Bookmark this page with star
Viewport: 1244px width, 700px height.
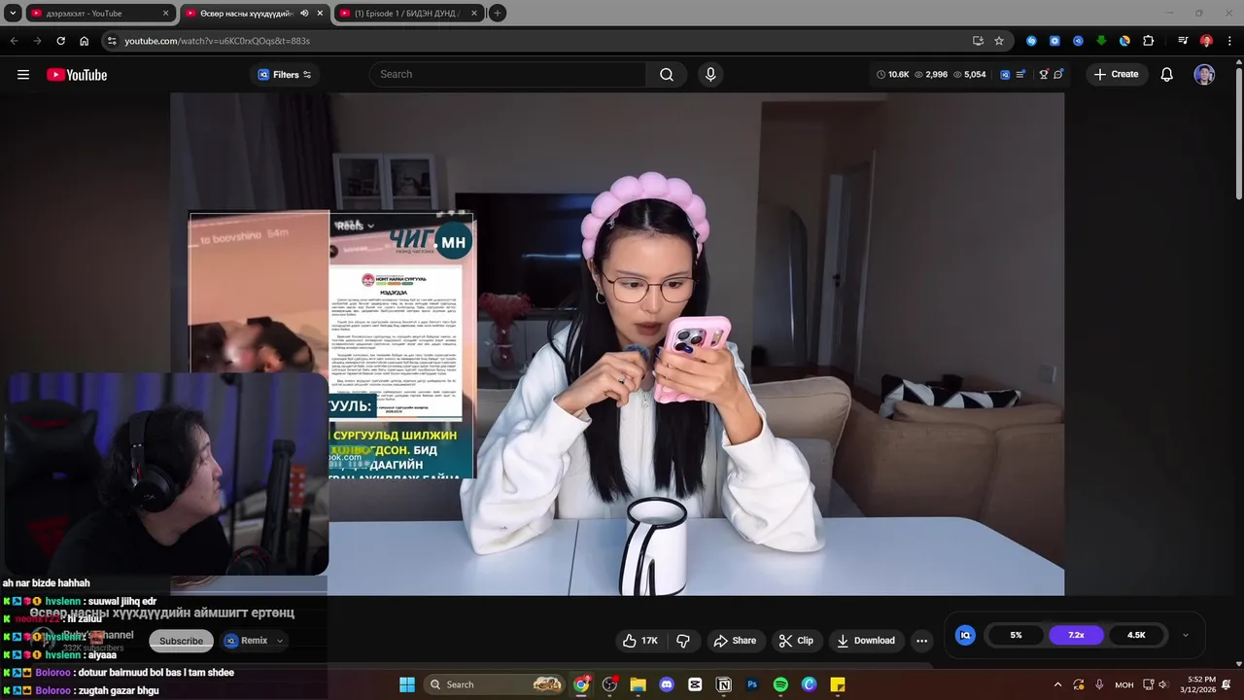pos(999,41)
